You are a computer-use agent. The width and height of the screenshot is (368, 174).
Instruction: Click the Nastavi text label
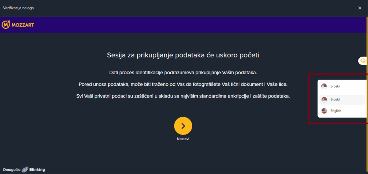pyautogui.click(x=183, y=139)
